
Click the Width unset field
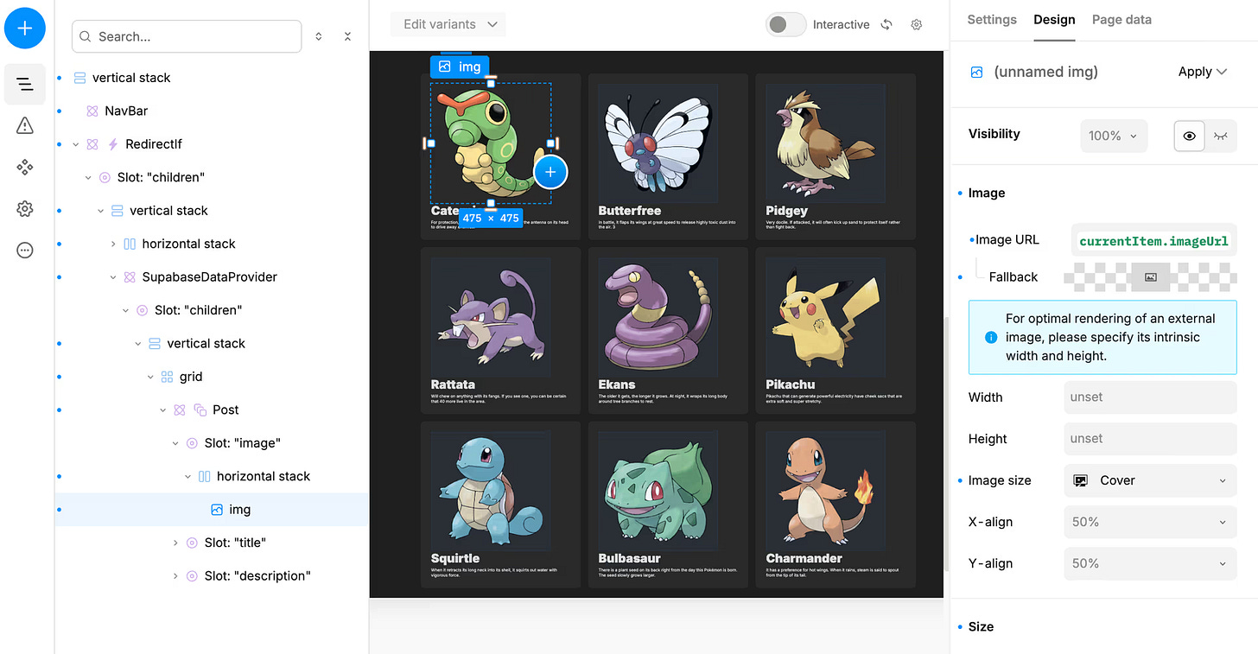click(x=1150, y=397)
